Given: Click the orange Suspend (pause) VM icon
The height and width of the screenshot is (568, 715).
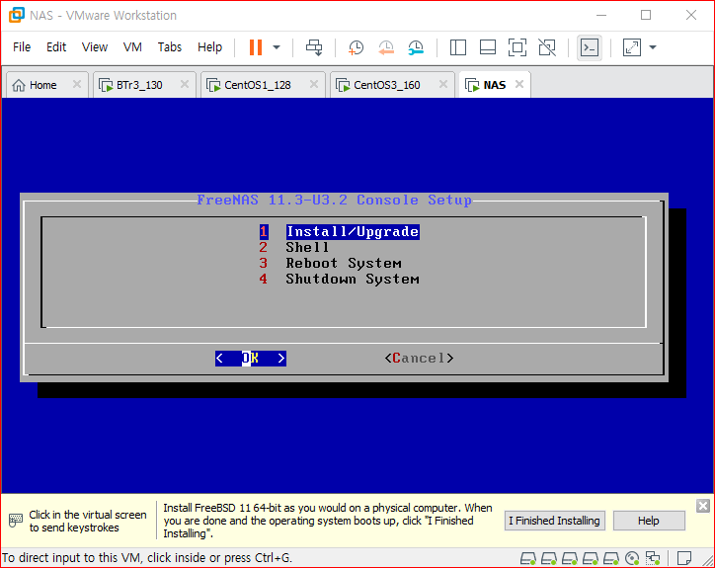Looking at the screenshot, I should pyautogui.click(x=256, y=47).
